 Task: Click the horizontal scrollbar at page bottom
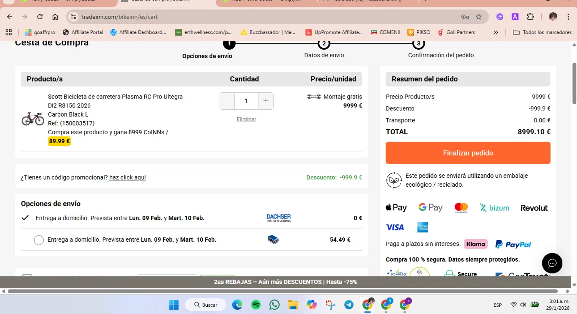[283, 291]
